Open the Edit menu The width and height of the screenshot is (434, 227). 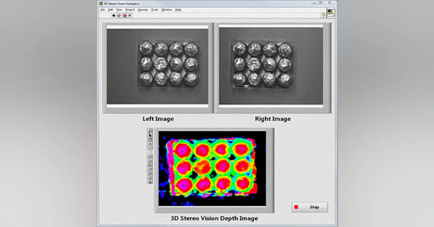(111, 10)
